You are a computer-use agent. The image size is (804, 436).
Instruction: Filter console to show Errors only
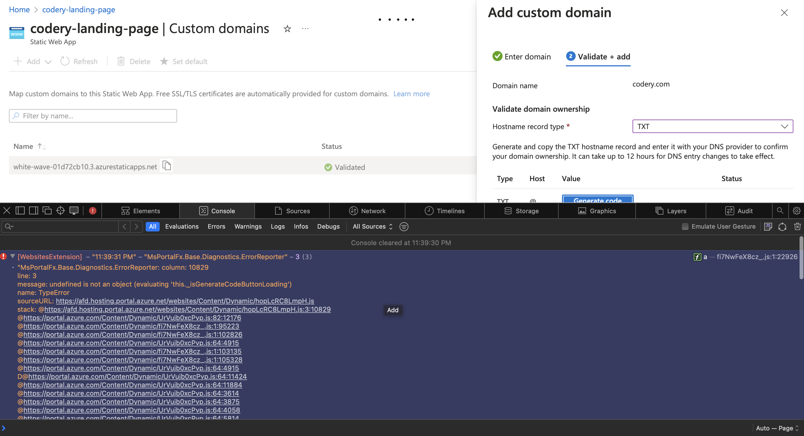pos(216,226)
